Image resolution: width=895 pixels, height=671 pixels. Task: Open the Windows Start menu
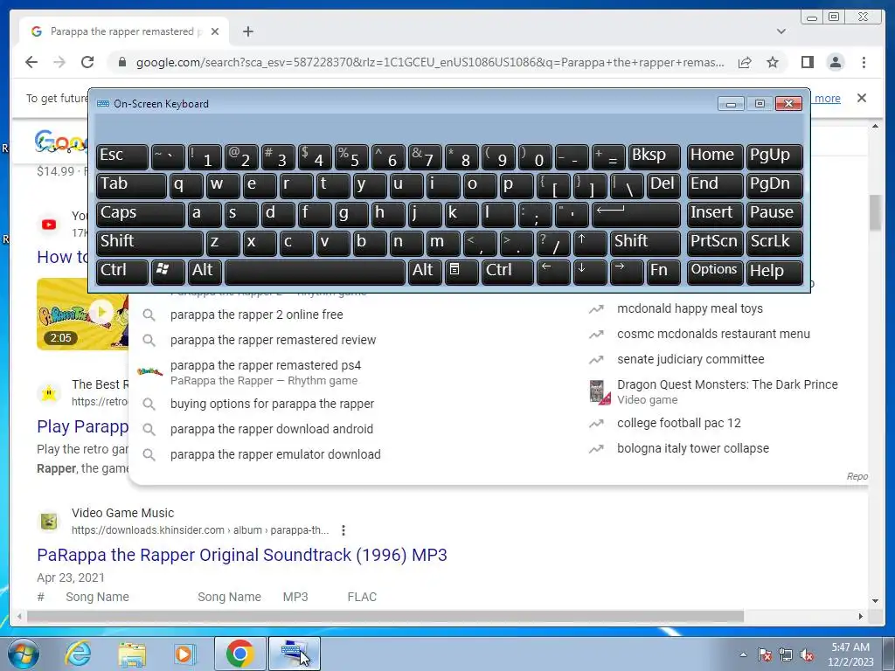click(x=23, y=654)
